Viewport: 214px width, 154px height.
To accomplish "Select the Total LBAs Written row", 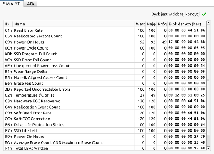I will 105,148.
